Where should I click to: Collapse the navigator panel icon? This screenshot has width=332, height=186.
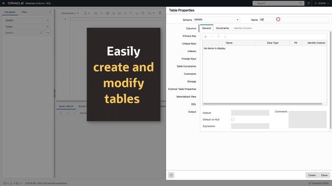tap(50, 12)
